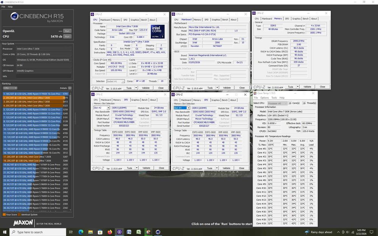Click the taskbar search box
The width and height of the screenshot is (378, 236).
click(x=38, y=232)
